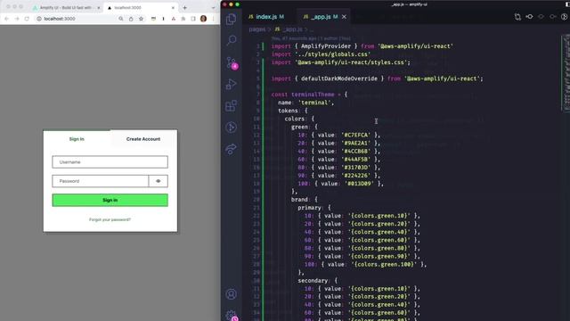Image resolution: width=570 pixels, height=321 pixels.
Task: Click the site info icon in address bar
Action: click(39, 19)
